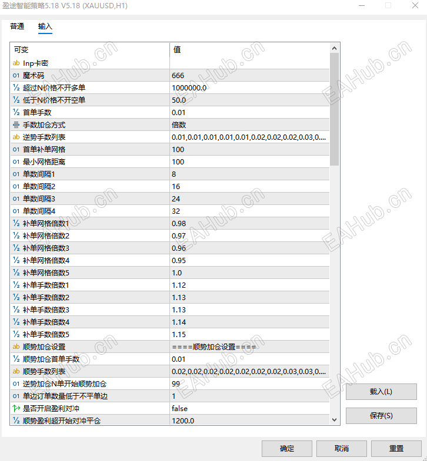Viewport: 427px width, 461px height.
Task: Click the vertical scrollbar thumb
Action: pyautogui.click(x=334, y=109)
